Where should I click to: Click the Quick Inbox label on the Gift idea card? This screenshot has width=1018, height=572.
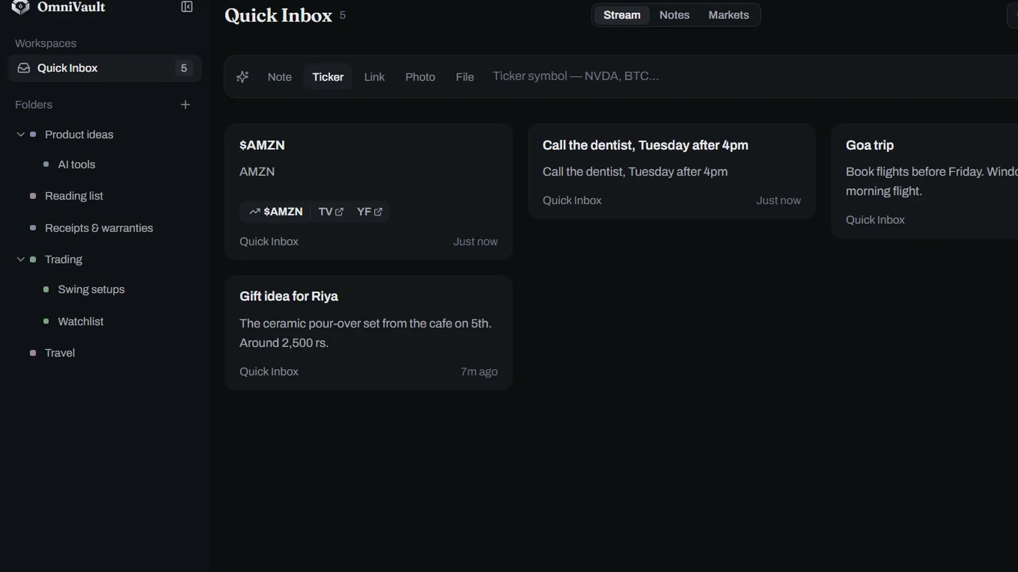pyautogui.click(x=268, y=372)
